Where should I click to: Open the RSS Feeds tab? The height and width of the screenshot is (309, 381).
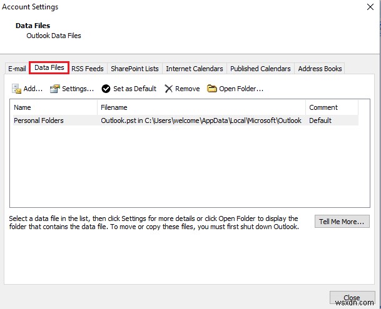88,69
